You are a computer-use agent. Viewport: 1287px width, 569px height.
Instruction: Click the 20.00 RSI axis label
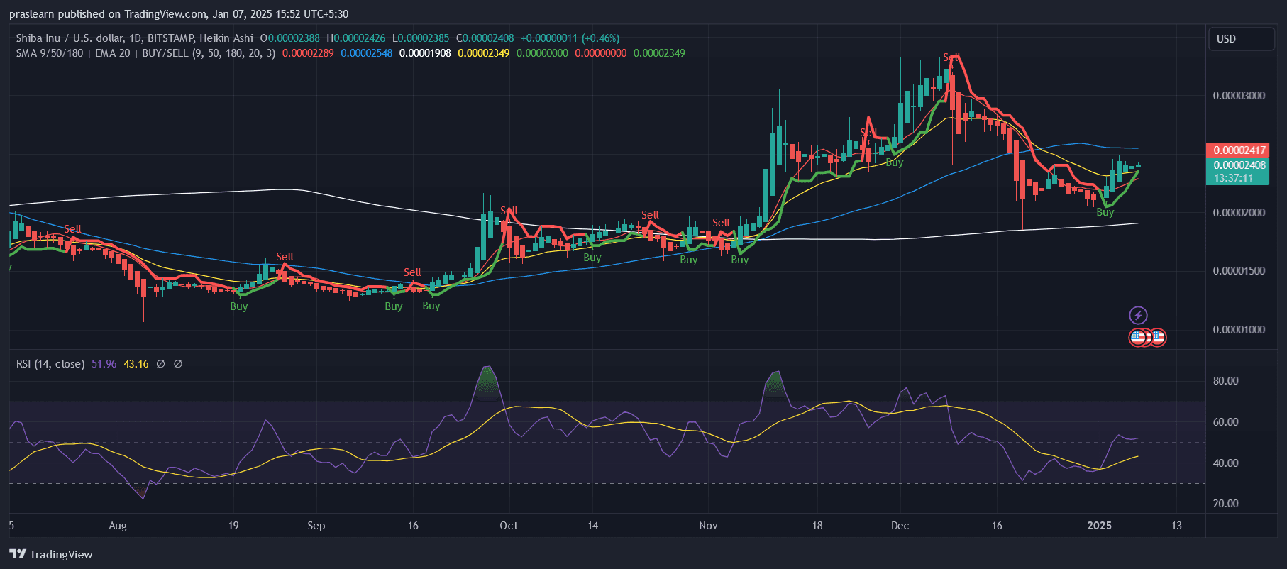1226,504
